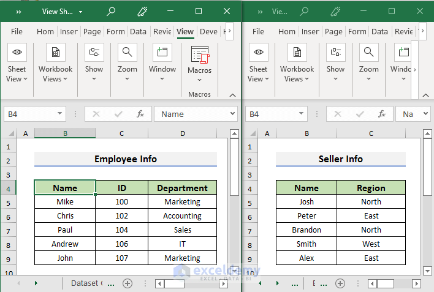
Task: Switch to Home tab in left window
Action: coord(45,31)
